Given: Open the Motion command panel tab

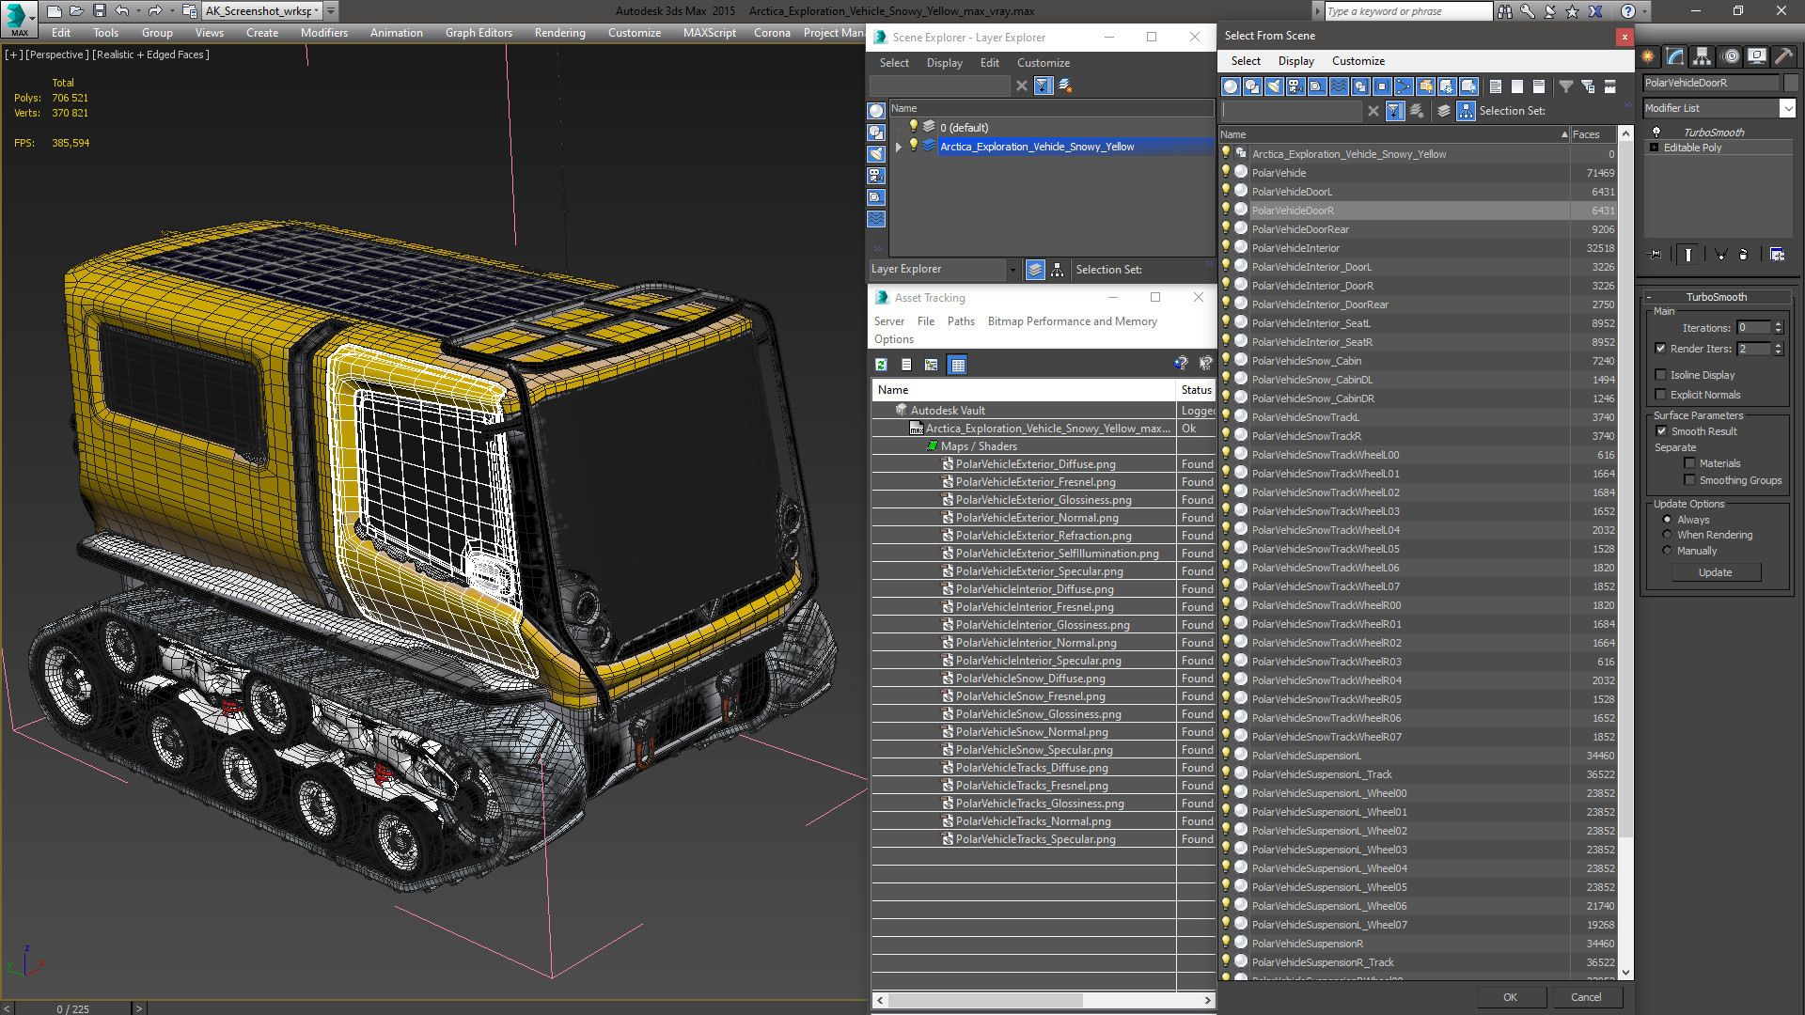Looking at the screenshot, I should [x=1730, y=56].
